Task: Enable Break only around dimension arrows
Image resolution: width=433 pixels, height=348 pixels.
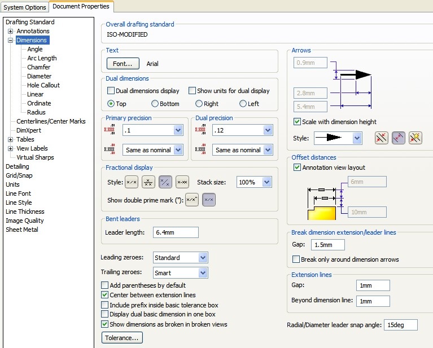Action: tap(296, 259)
